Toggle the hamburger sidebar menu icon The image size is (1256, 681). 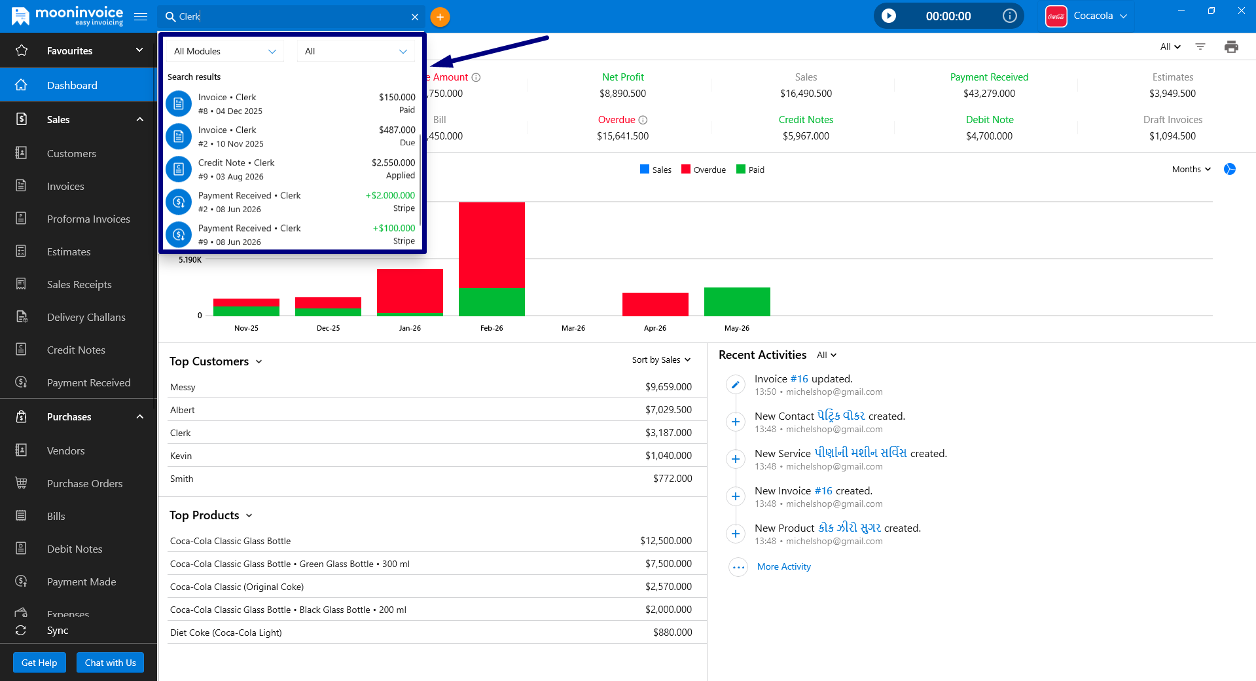(x=141, y=16)
